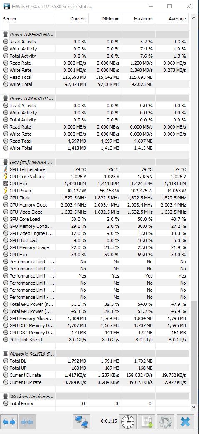Collapse the Network: RealTek group header
This screenshot has height=434, width=199.
coord(28,354)
